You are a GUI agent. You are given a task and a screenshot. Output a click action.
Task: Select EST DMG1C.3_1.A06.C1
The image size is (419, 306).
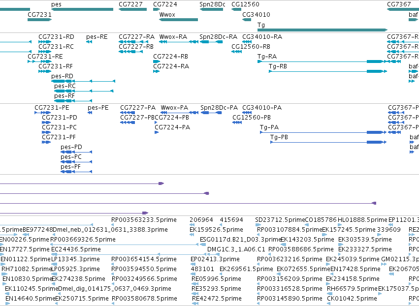pos(236,249)
